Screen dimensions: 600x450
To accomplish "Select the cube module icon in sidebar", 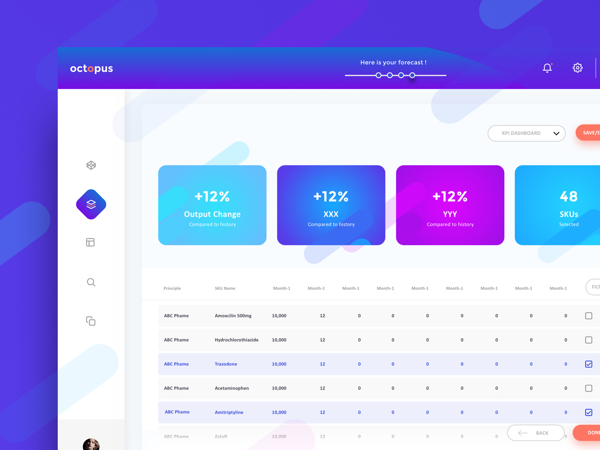I will [x=91, y=165].
